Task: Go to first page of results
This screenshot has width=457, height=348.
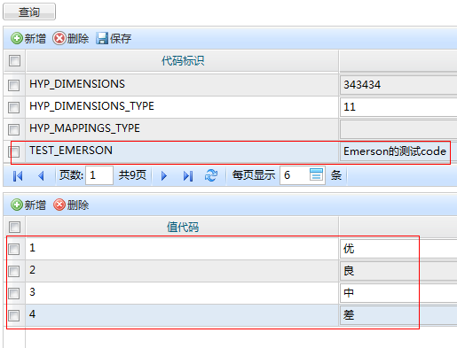Action: 18,176
